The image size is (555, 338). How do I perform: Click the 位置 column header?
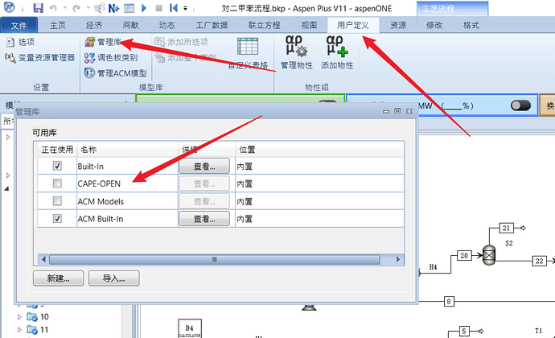pyautogui.click(x=319, y=150)
